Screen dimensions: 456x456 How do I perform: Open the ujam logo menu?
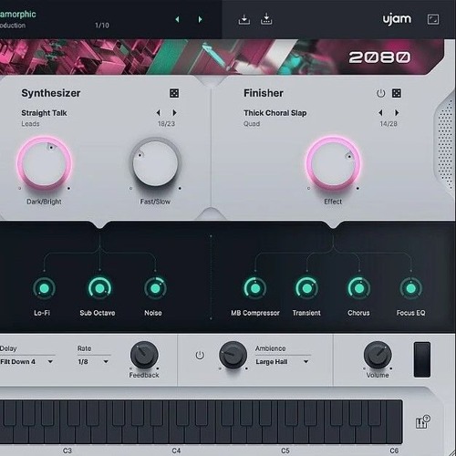[x=397, y=19]
